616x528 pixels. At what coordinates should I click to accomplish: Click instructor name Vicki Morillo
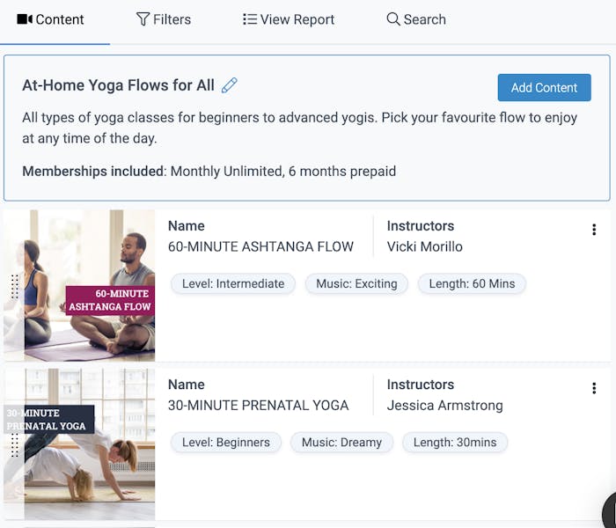click(x=425, y=246)
